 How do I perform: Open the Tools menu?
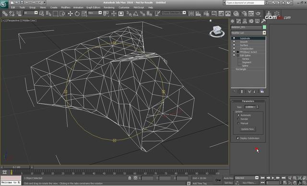22,8
